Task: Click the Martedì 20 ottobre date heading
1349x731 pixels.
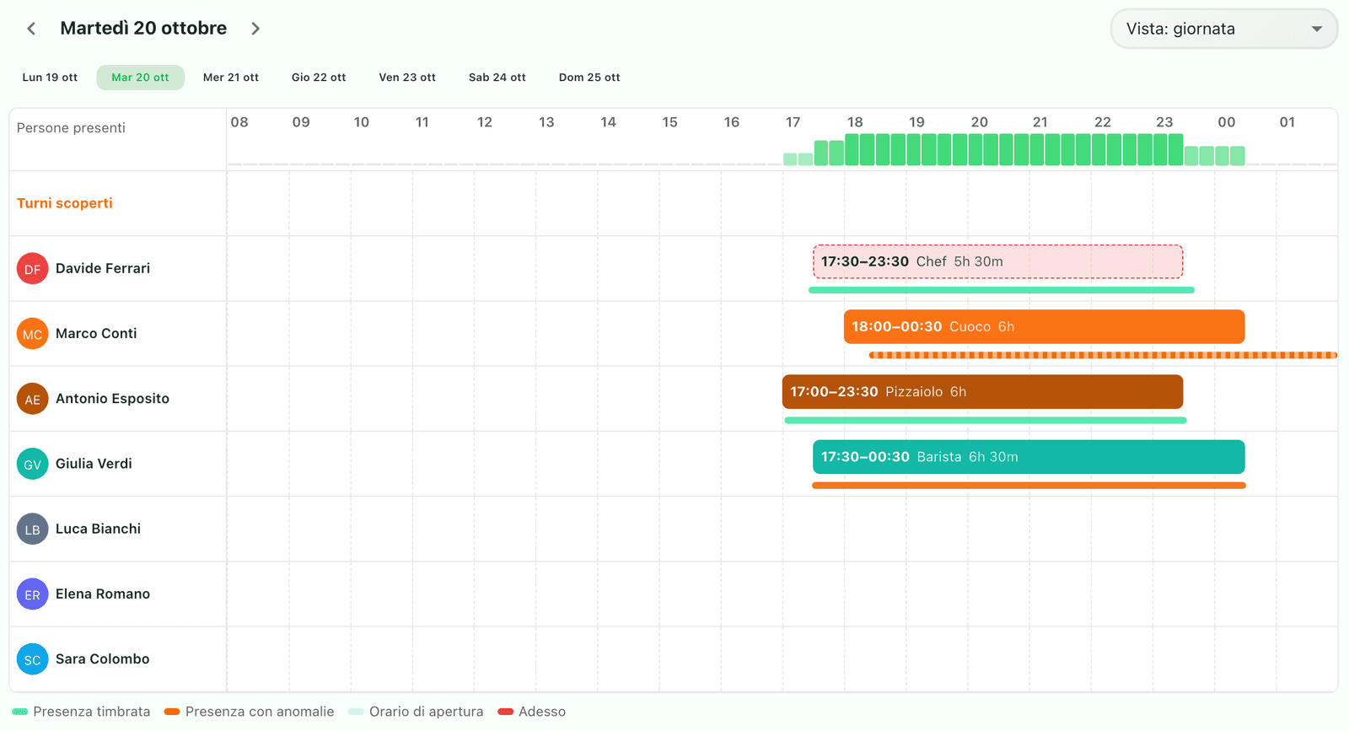Action: tap(143, 29)
